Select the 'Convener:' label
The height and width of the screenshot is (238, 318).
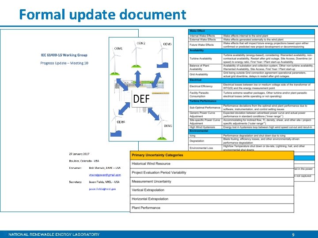click(x=76, y=168)
